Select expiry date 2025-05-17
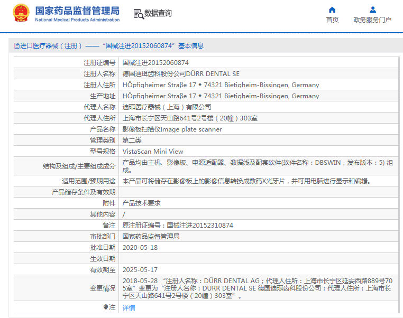Image resolution: width=403 pixels, height=318 pixels. tap(140, 270)
